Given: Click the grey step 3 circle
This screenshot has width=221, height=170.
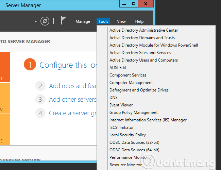Looking at the screenshot, I should [40, 100].
